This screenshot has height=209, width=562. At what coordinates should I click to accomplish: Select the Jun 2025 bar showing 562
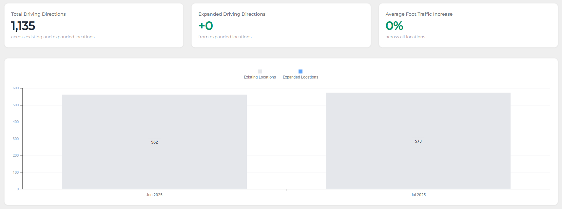pos(154,142)
